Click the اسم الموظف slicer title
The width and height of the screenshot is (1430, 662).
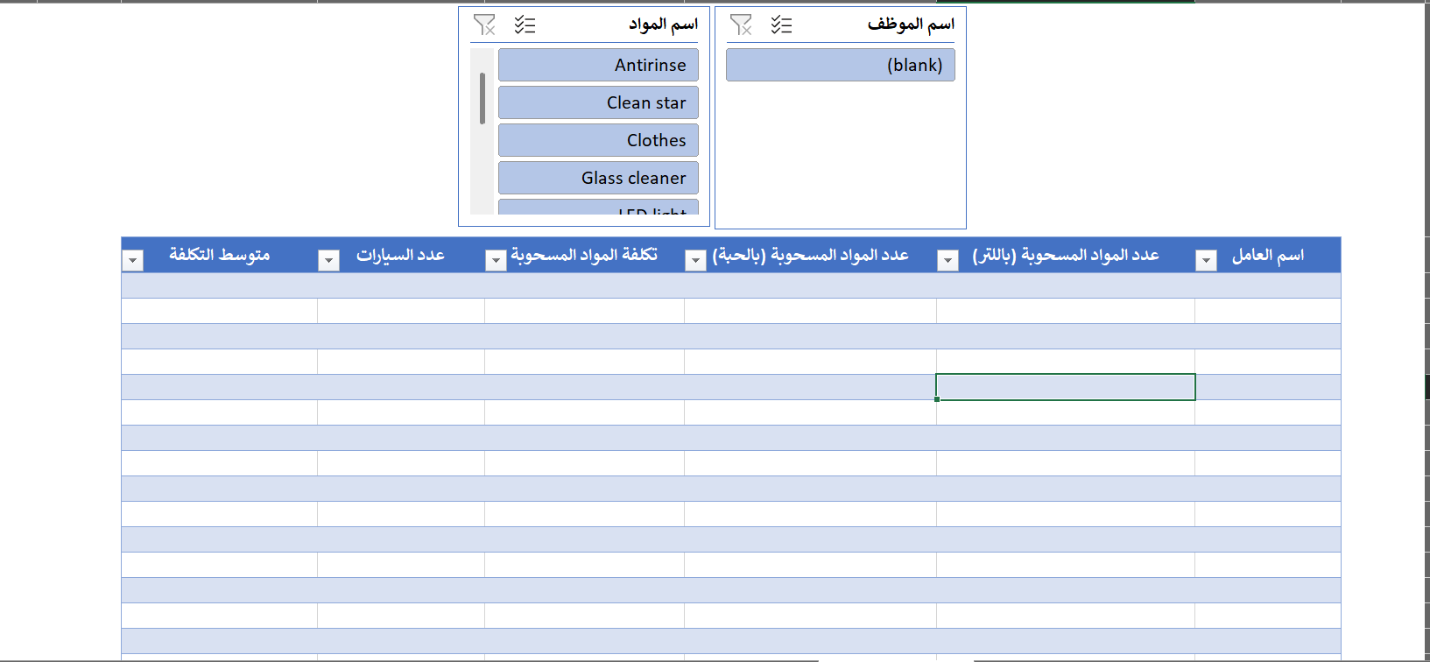911,25
